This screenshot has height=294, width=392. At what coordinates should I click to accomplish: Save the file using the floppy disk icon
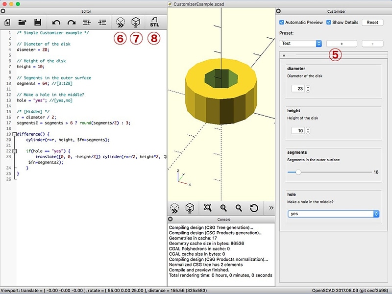click(x=38, y=22)
